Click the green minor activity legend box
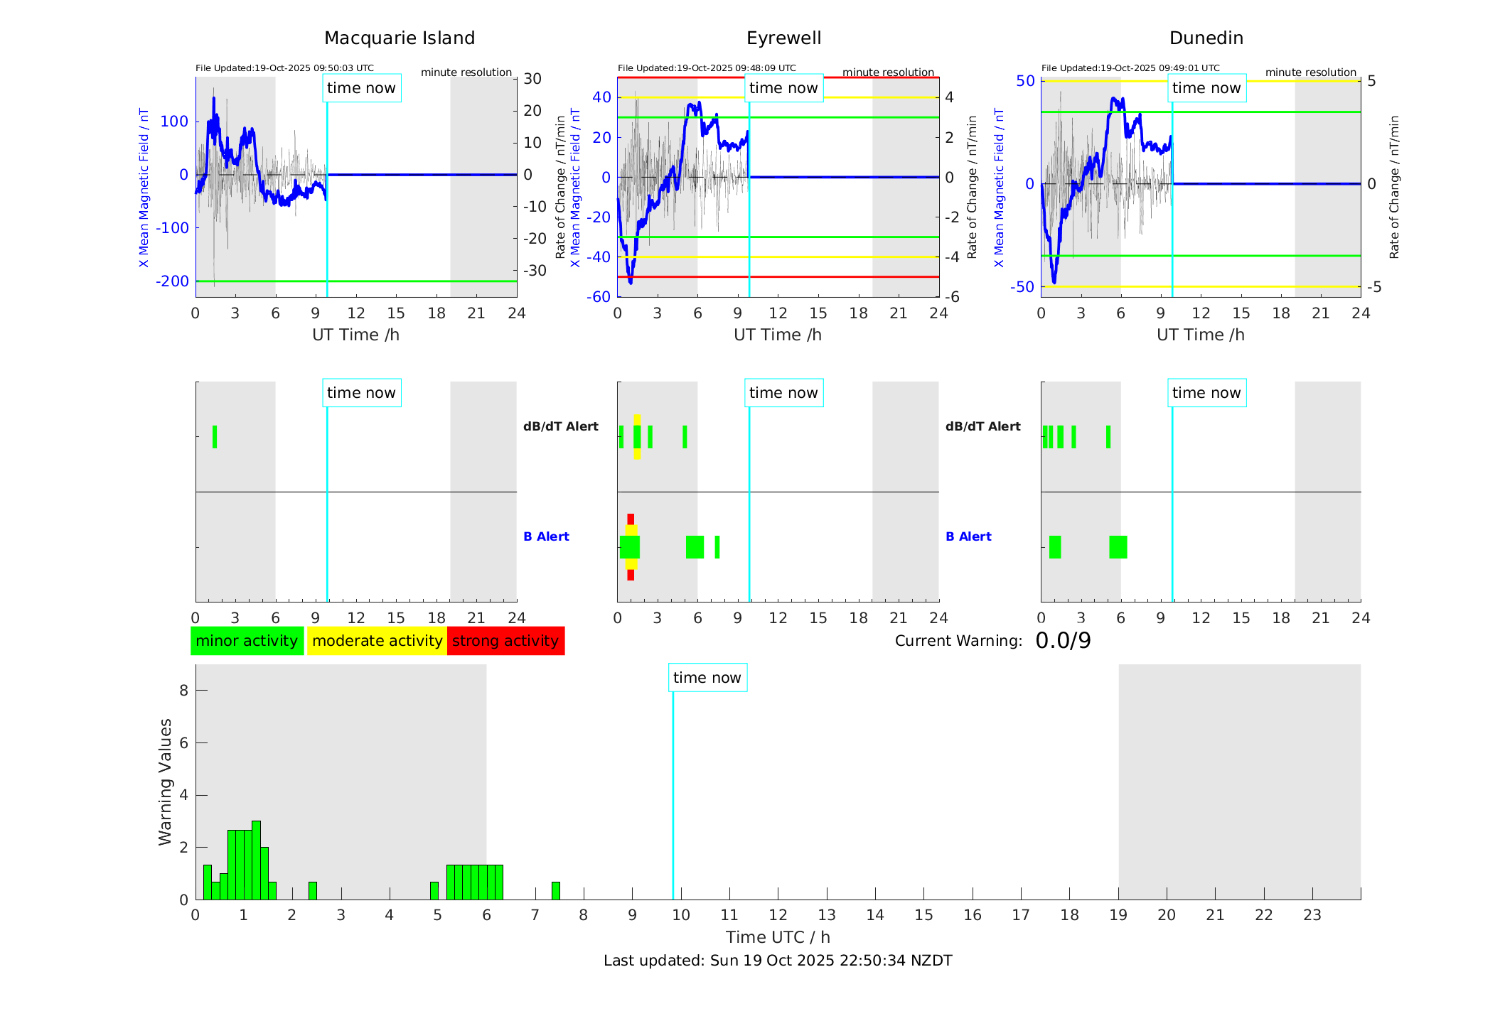The width and height of the screenshot is (1505, 1021). [247, 641]
